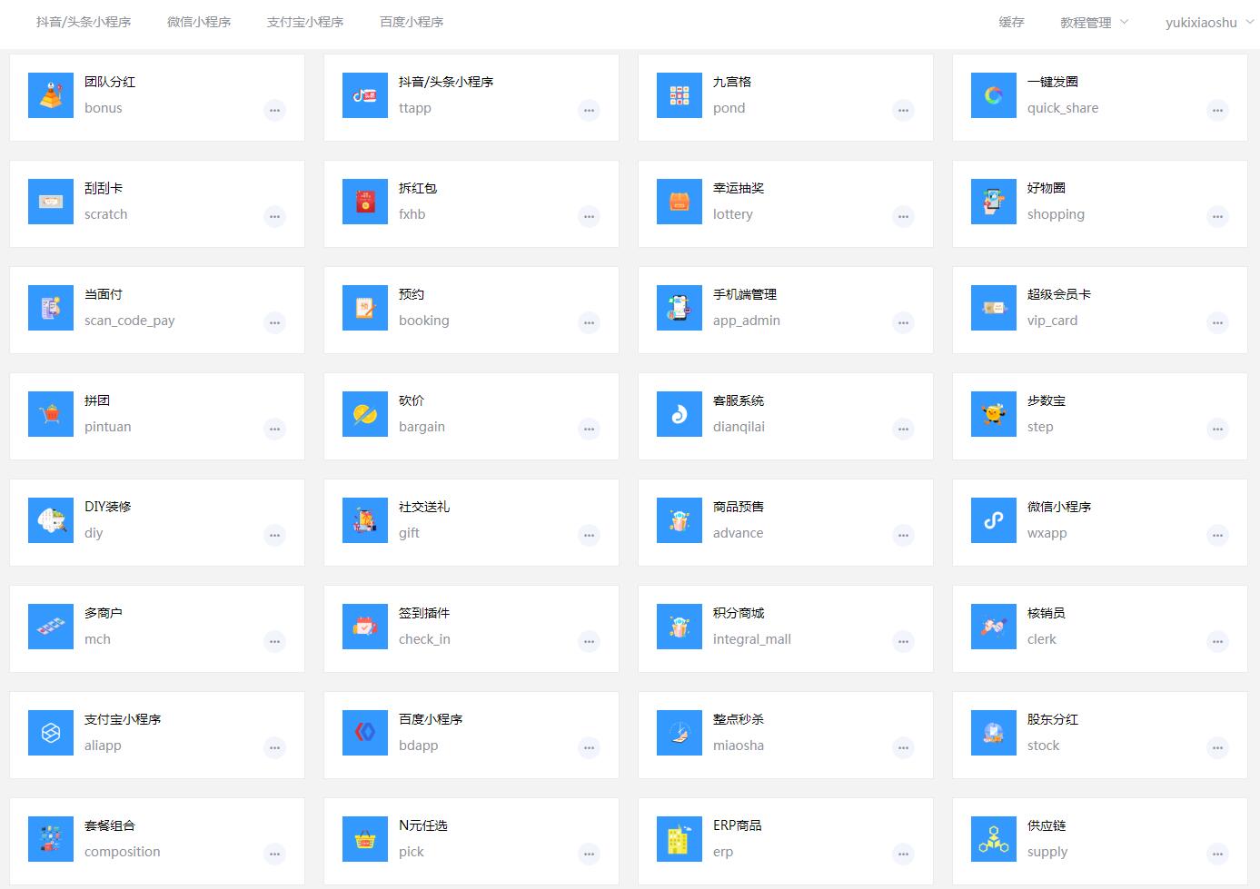The image size is (1260, 889).
Task: Click the 缓存 cache link
Action: pyautogui.click(x=1011, y=22)
